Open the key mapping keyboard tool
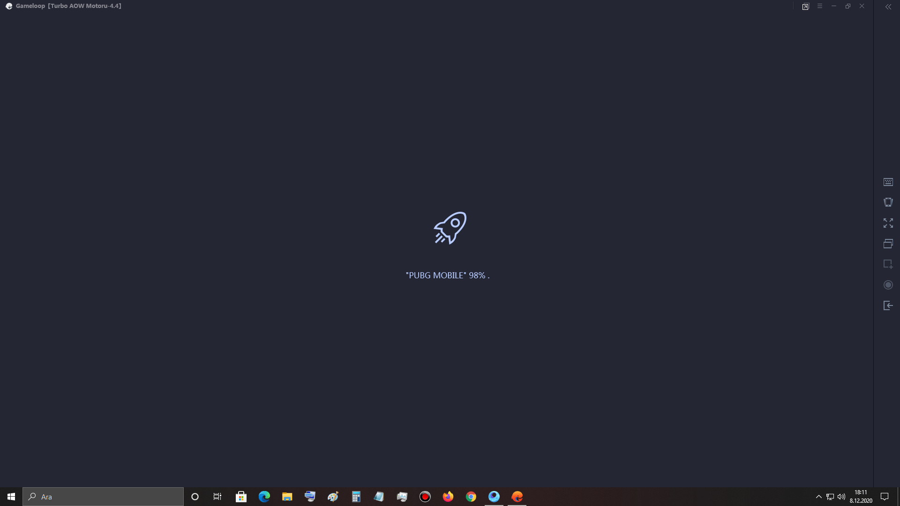Screen dimensions: 900x506 click(x=888, y=182)
